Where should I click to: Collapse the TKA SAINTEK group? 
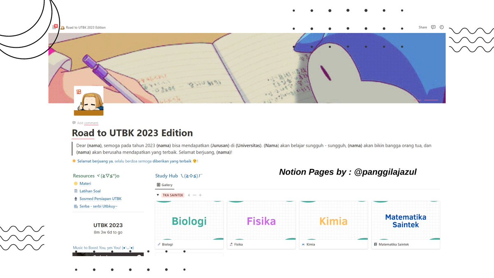(x=158, y=195)
